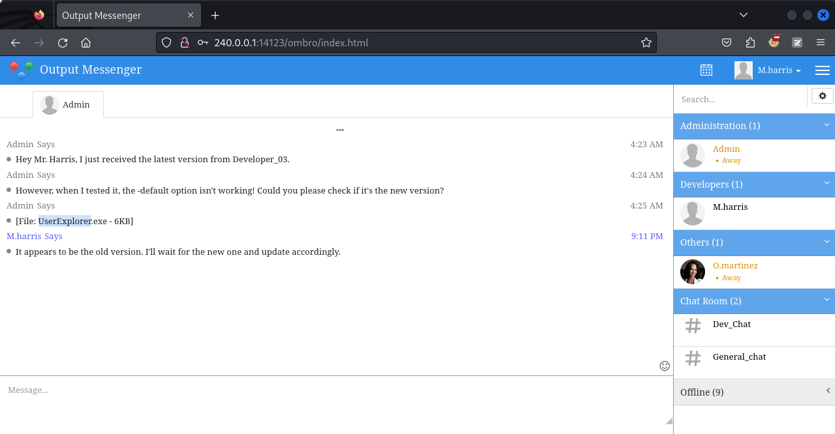This screenshot has width=835, height=434.
Task: Click O.martinez's profile photo
Action: [693, 272]
